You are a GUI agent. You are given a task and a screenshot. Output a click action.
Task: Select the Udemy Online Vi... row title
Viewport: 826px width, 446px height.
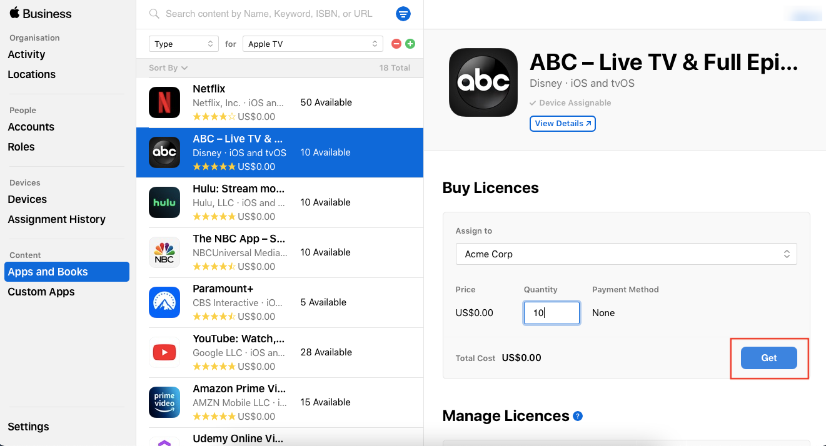click(239, 439)
